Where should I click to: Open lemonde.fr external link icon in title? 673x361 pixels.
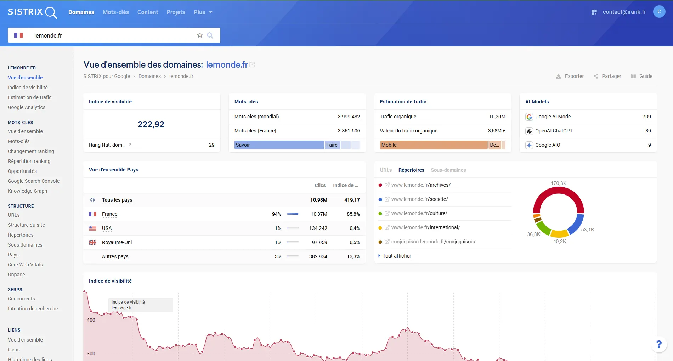point(252,64)
